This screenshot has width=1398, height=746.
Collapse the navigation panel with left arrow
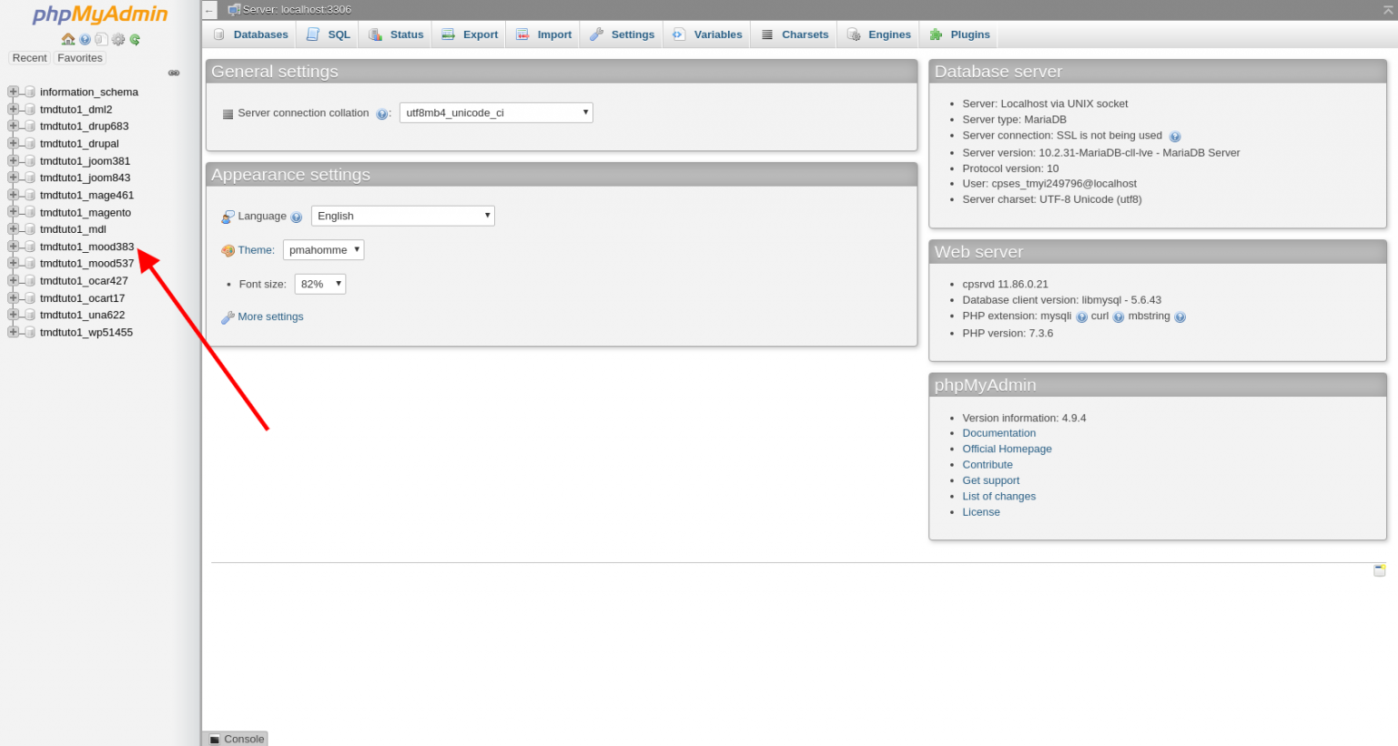pos(209,11)
